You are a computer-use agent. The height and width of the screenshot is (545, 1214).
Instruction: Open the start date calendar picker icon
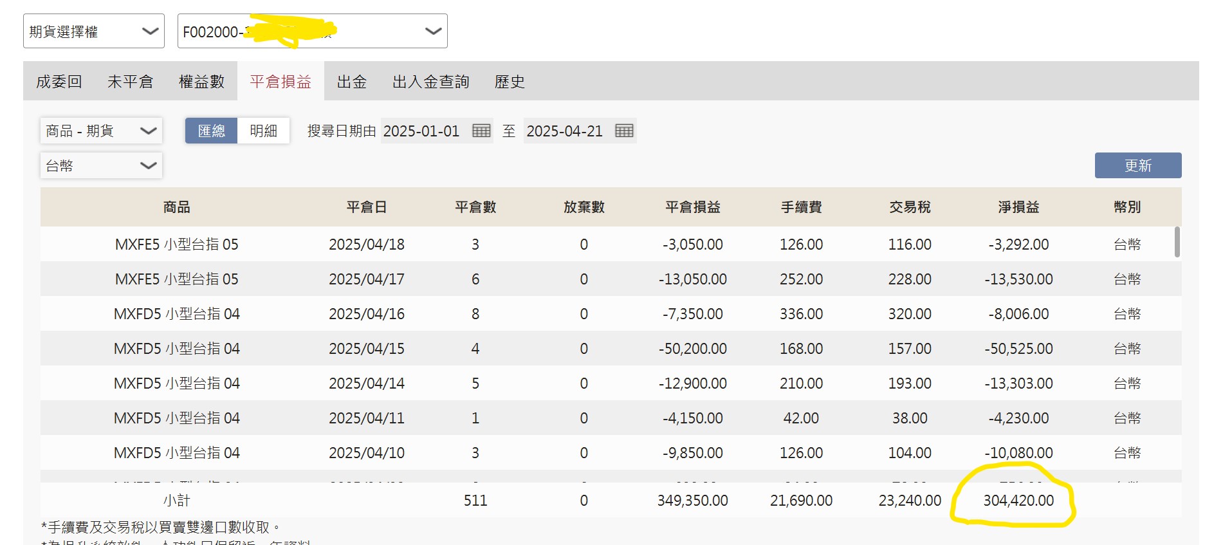tap(481, 131)
